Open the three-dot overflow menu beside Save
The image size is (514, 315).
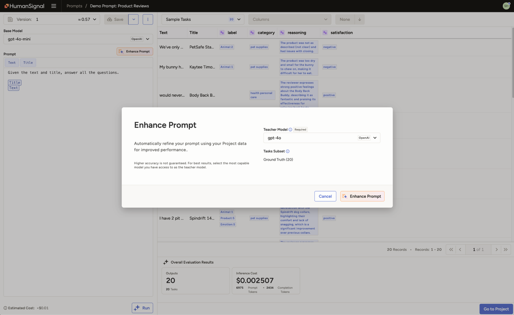point(147,19)
